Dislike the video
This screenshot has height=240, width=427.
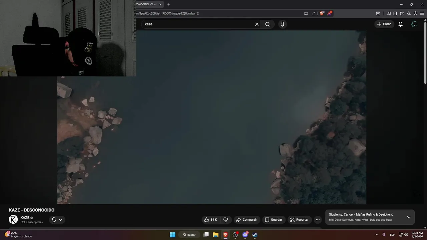(x=226, y=220)
